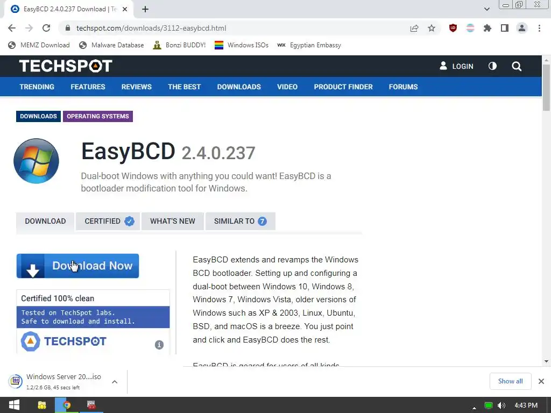Image resolution: width=551 pixels, height=413 pixels.
Task: Open THE BEST section
Action: [184, 87]
